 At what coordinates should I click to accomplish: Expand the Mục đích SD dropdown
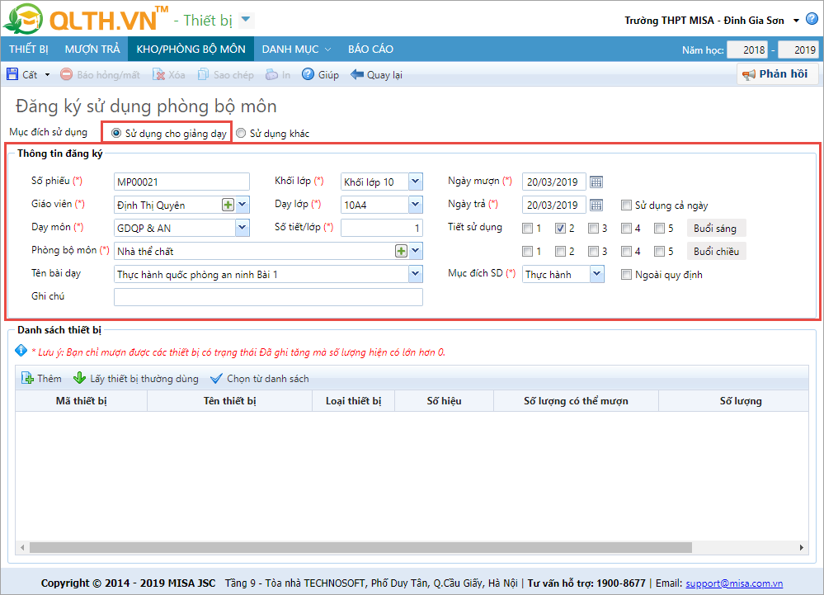point(596,274)
